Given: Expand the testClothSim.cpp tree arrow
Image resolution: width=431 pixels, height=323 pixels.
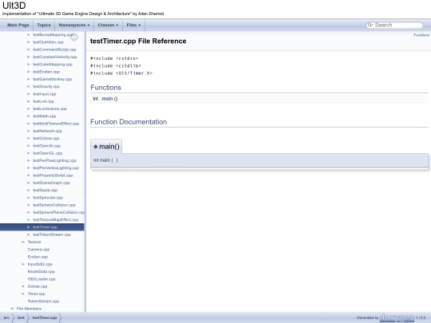Looking at the screenshot, I should click(x=28, y=42).
